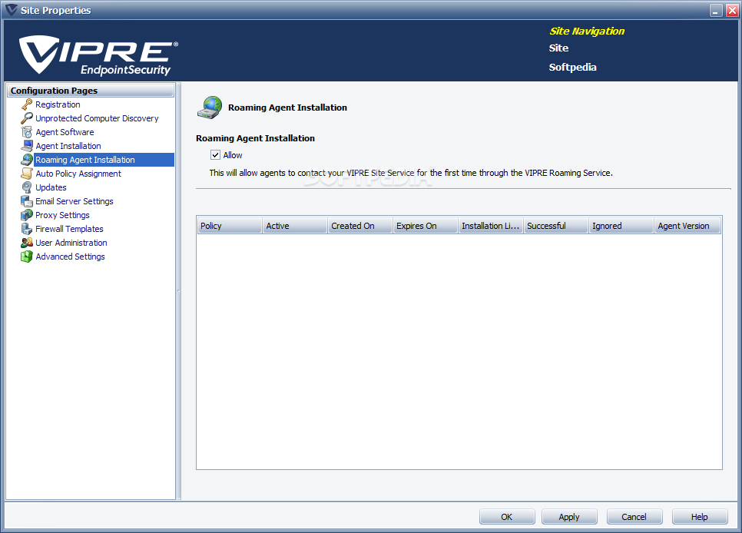Open Help for this dialog
This screenshot has height=533, width=742.
click(x=700, y=516)
